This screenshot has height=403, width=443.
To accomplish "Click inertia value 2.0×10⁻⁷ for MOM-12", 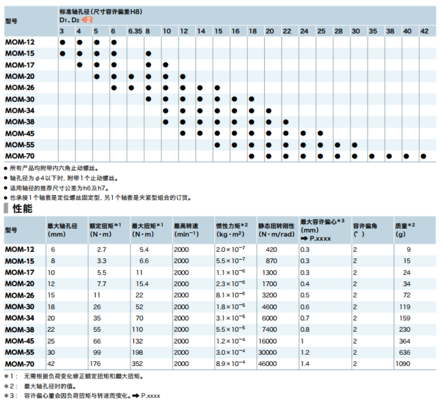I will pyautogui.click(x=231, y=249).
